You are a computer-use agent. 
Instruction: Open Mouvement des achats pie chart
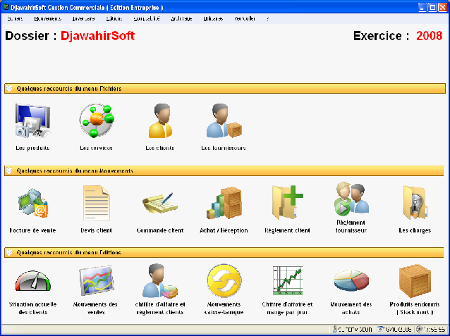coord(351,281)
